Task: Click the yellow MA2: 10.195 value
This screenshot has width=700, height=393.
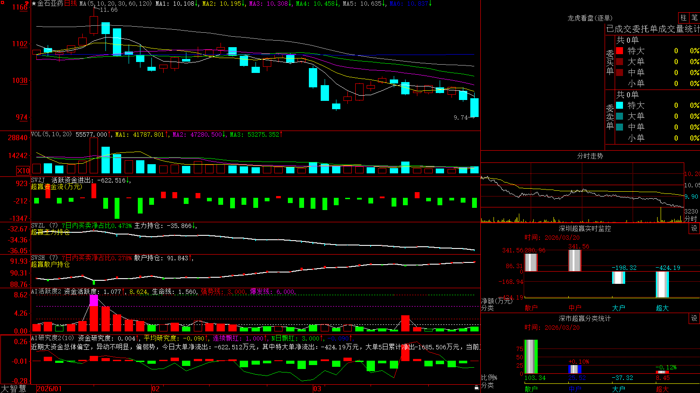Action: point(224,3)
